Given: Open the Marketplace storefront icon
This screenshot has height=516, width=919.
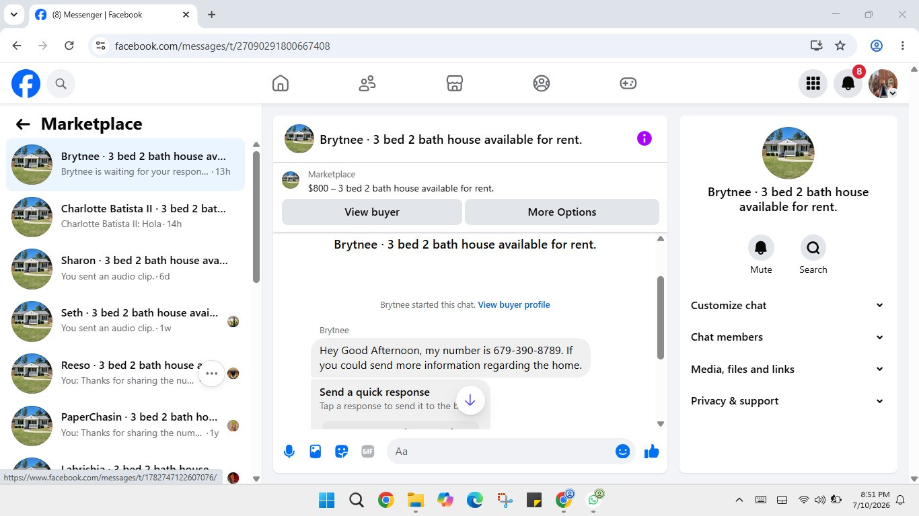Looking at the screenshot, I should [x=455, y=83].
